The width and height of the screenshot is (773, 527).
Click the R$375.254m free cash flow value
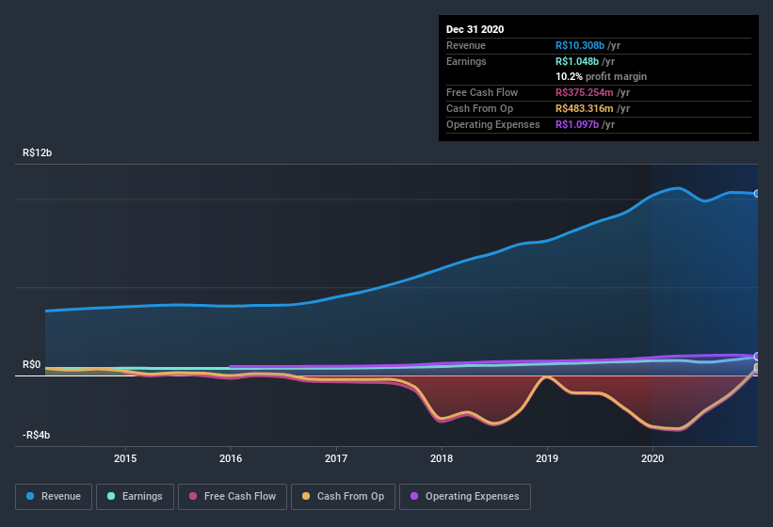click(584, 92)
